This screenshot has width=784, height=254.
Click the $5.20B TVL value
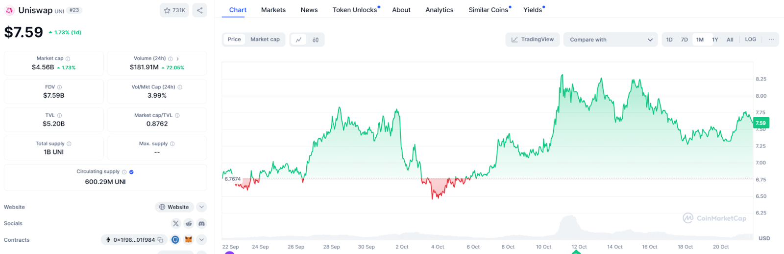[54, 124]
